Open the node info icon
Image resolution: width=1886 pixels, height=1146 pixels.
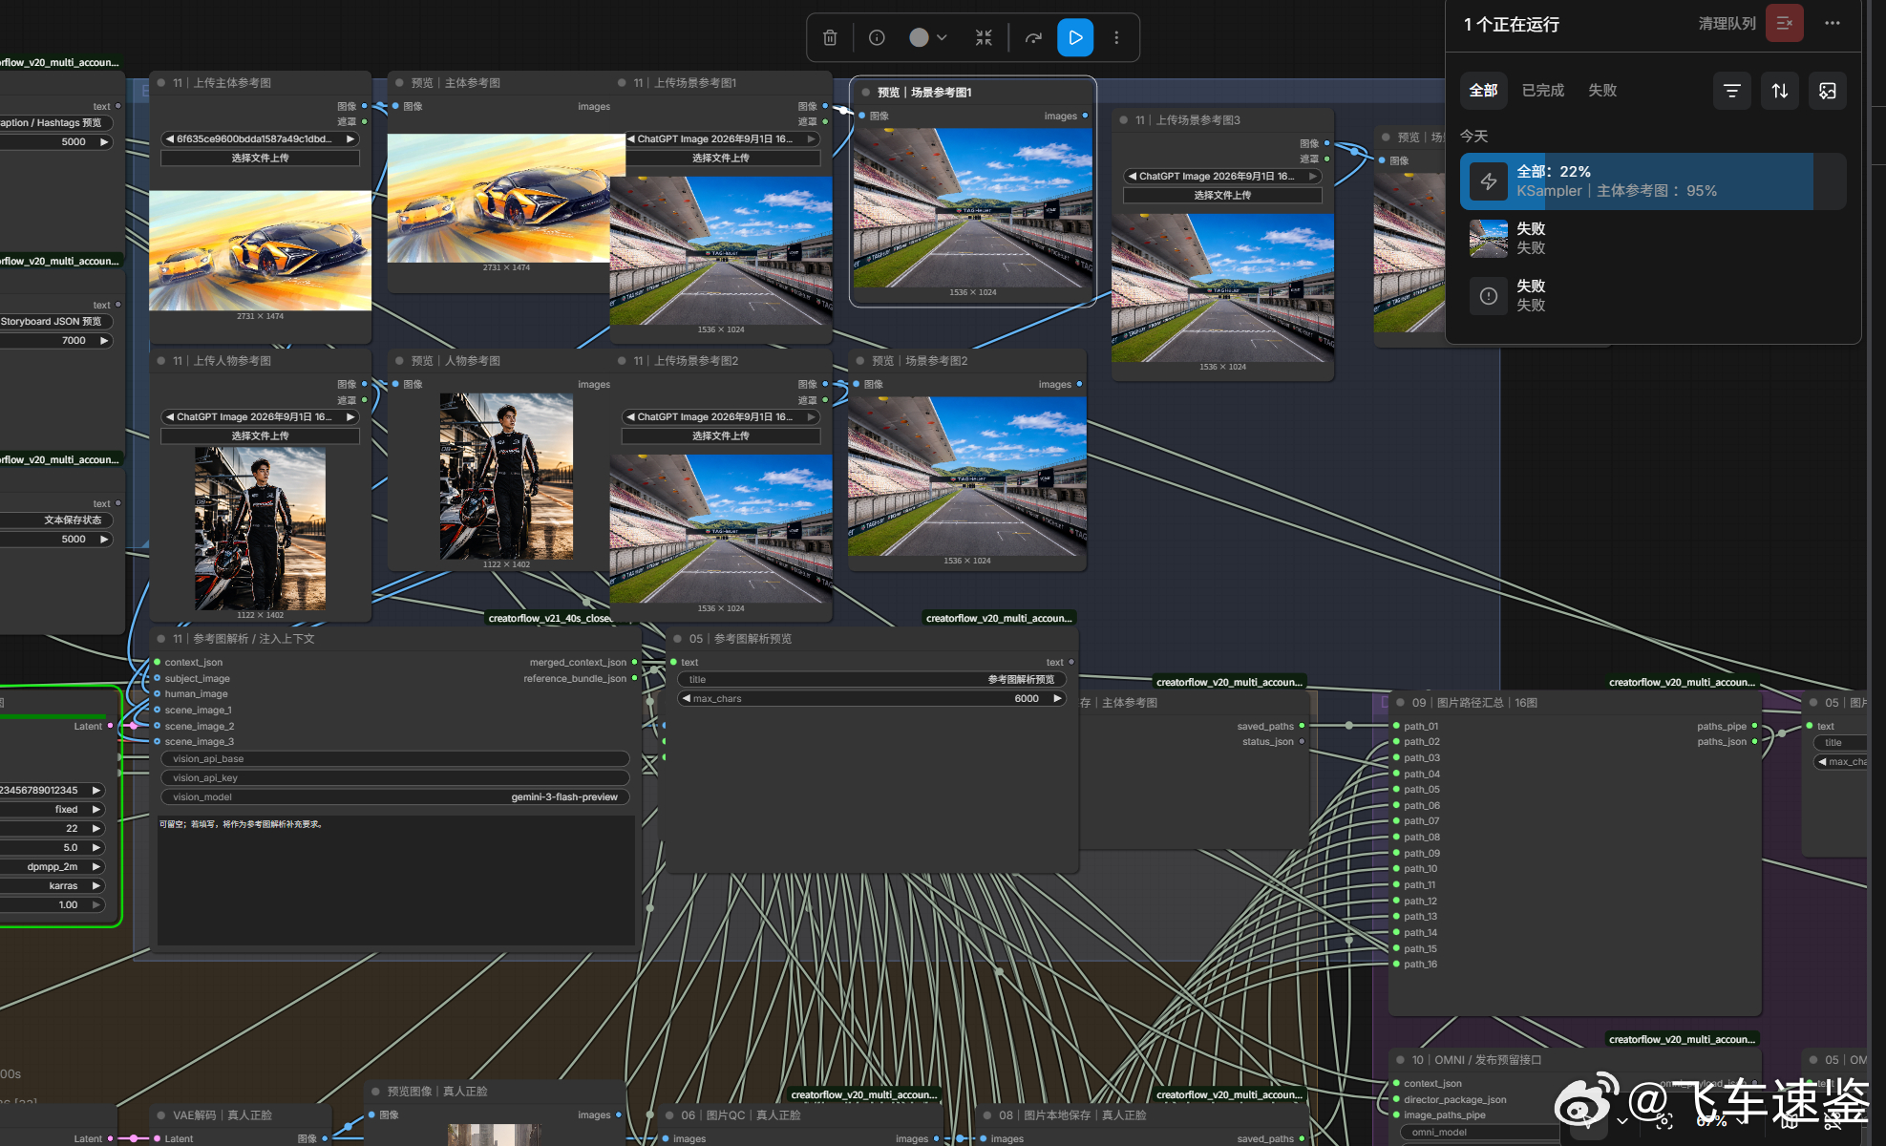click(877, 37)
